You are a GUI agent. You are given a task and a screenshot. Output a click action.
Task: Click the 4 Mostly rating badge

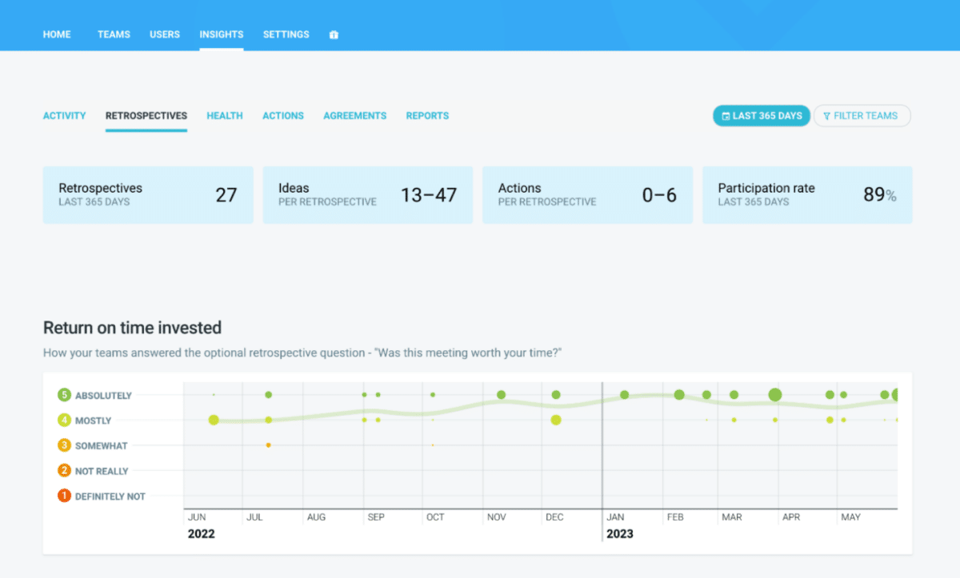coord(64,421)
